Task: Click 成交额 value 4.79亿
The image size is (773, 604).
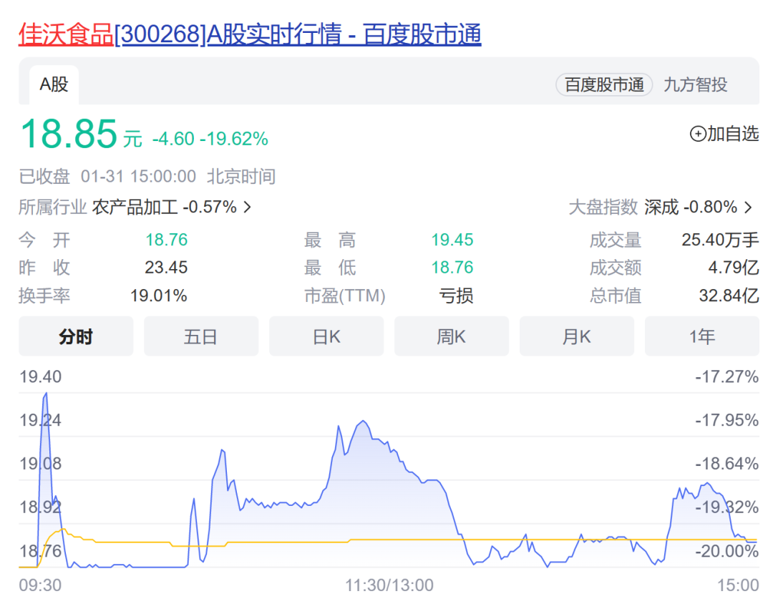Action: point(734,267)
